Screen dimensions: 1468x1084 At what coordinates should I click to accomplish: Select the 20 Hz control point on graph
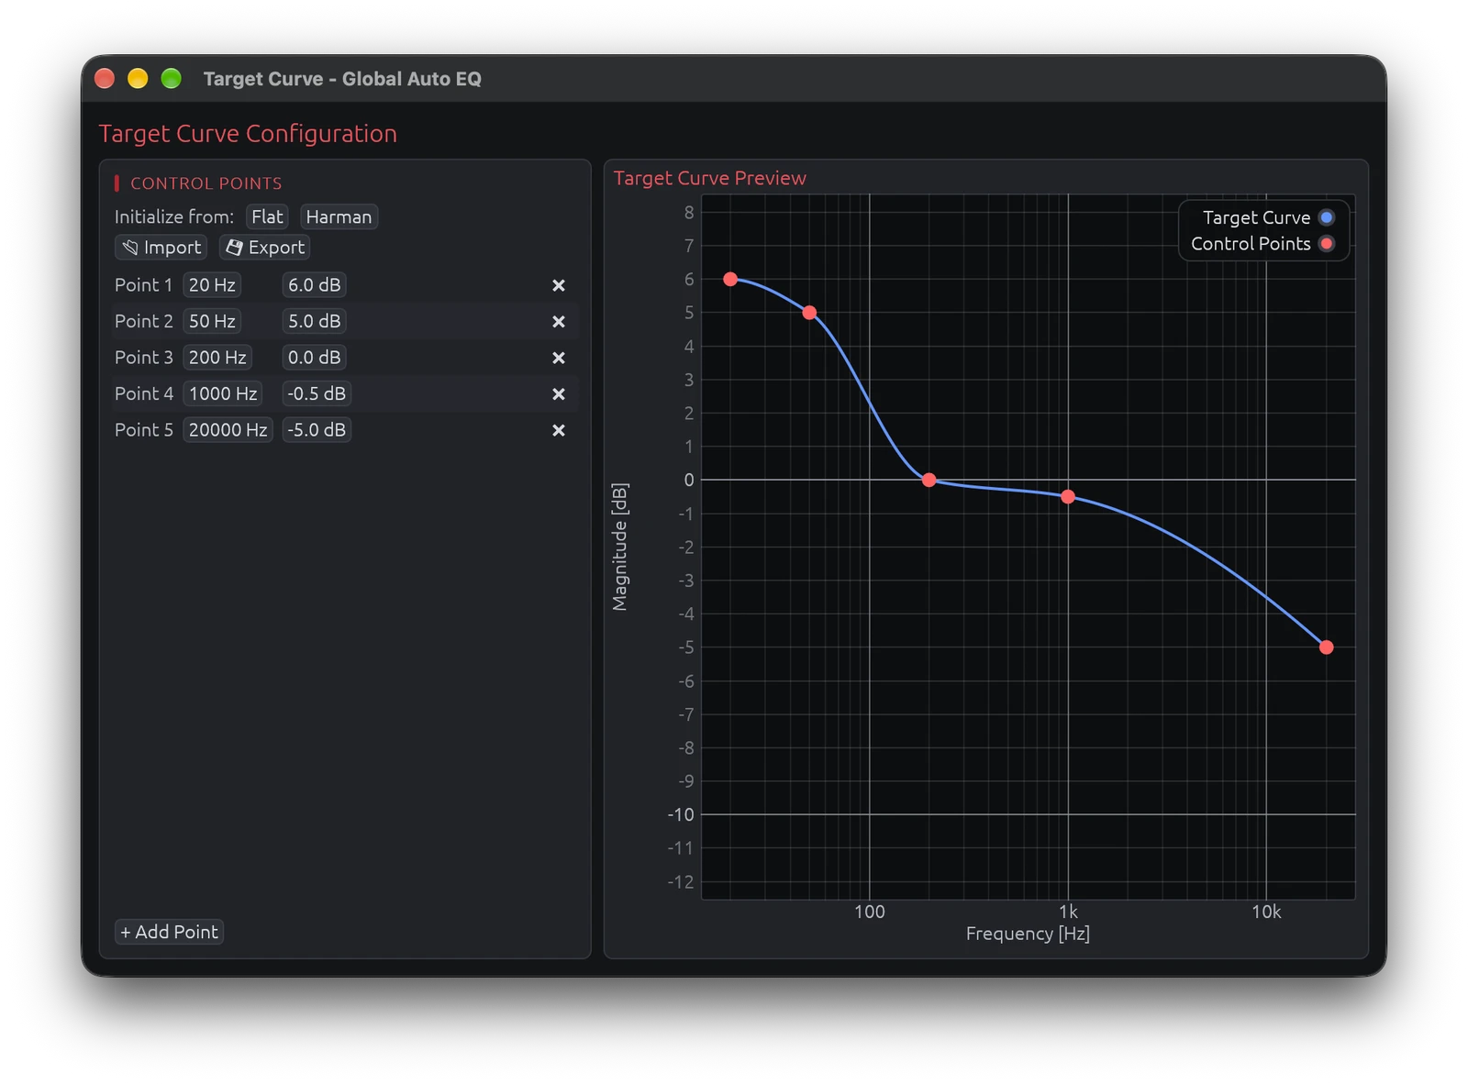click(730, 279)
